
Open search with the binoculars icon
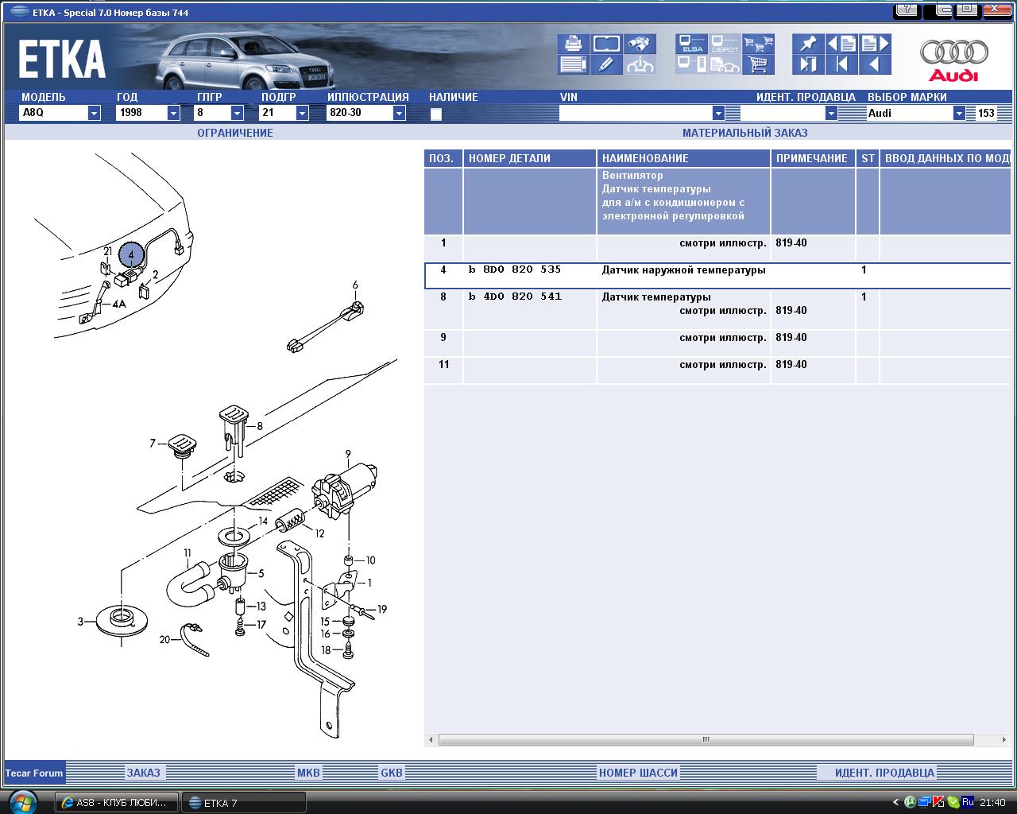[x=640, y=44]
